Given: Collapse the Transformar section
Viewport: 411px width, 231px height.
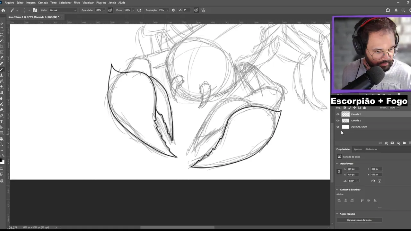Looking at the screenshot, I should (337, 164).
